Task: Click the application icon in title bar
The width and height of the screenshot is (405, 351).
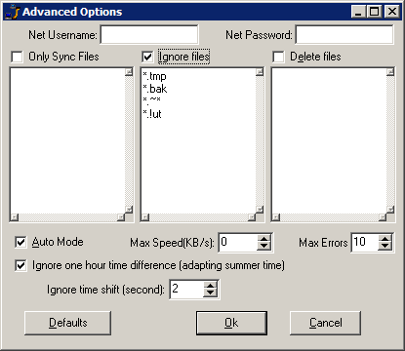Action: point(12,12)
